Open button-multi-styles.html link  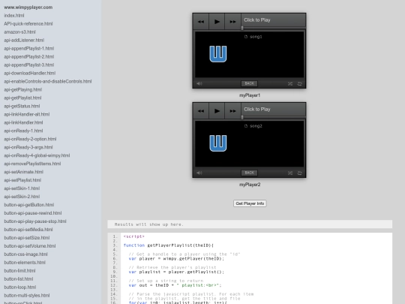(26, 296)
